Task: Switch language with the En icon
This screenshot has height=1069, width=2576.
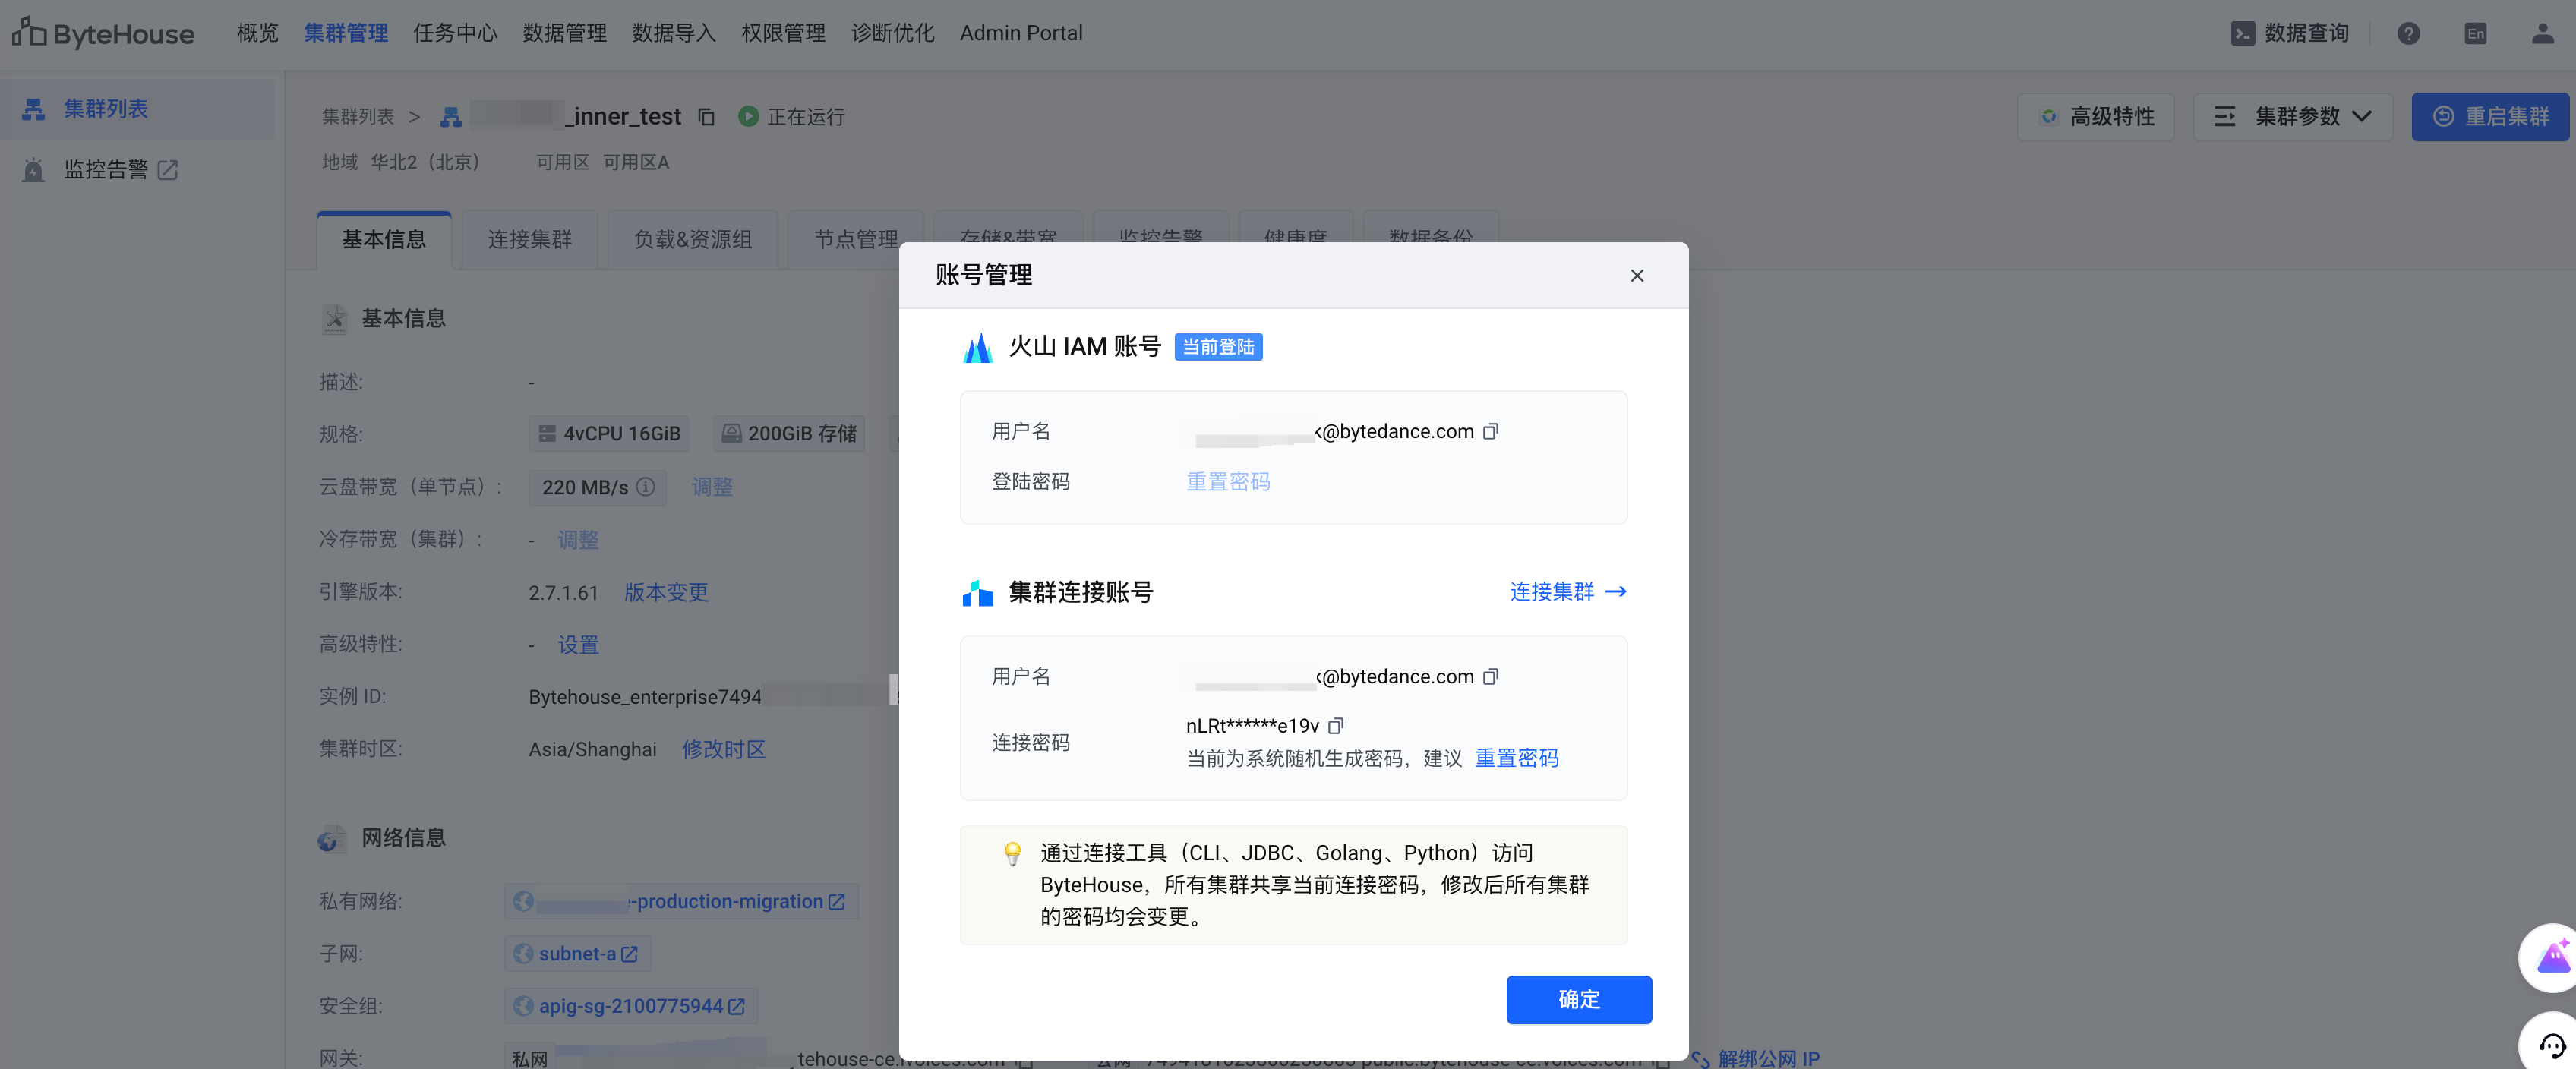Action: click(2475, 33)
